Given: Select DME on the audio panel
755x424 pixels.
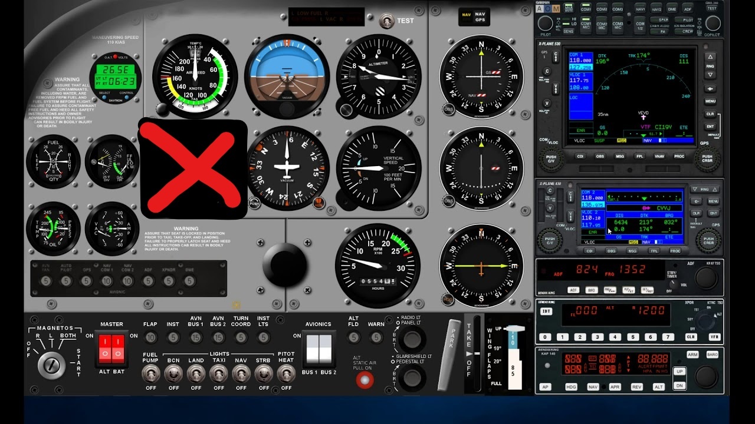Looking at the screenshot, I should pyautogui.click(x=672, y=9).
